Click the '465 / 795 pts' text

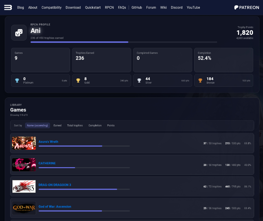coord(233,187)
